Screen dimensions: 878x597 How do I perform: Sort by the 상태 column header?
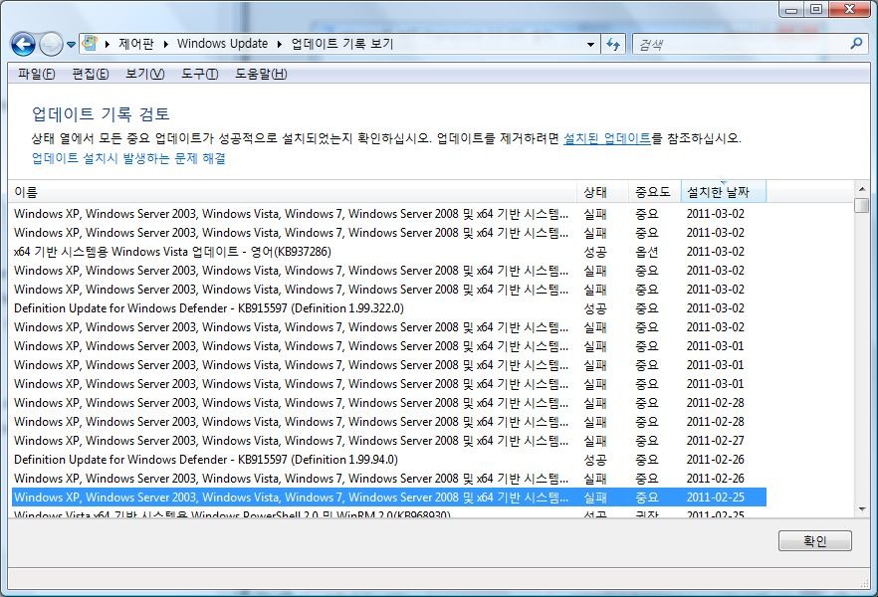click(602, 192)
